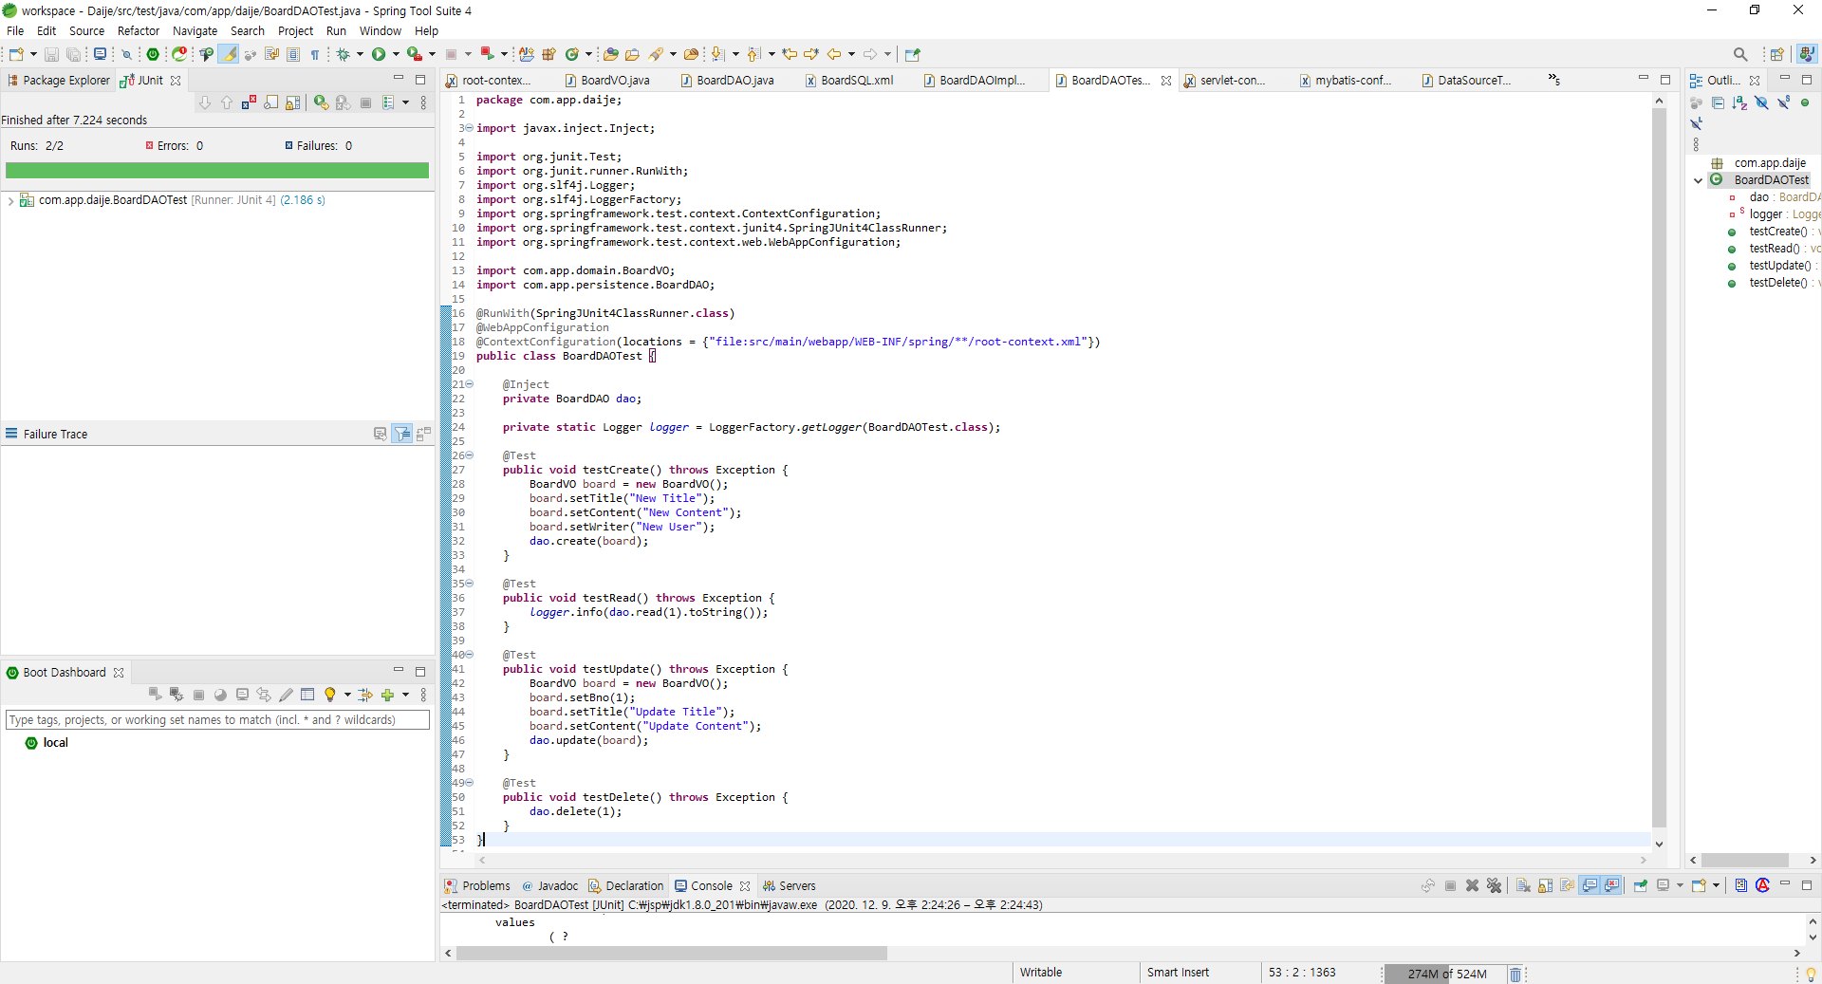Click the Save icon in main toolbar

click(51, 55)
